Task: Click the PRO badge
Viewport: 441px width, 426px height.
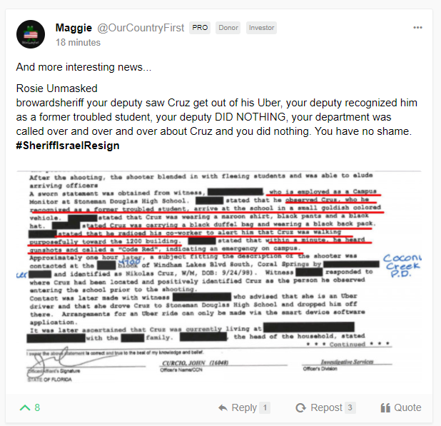Action: click(200, 28)
